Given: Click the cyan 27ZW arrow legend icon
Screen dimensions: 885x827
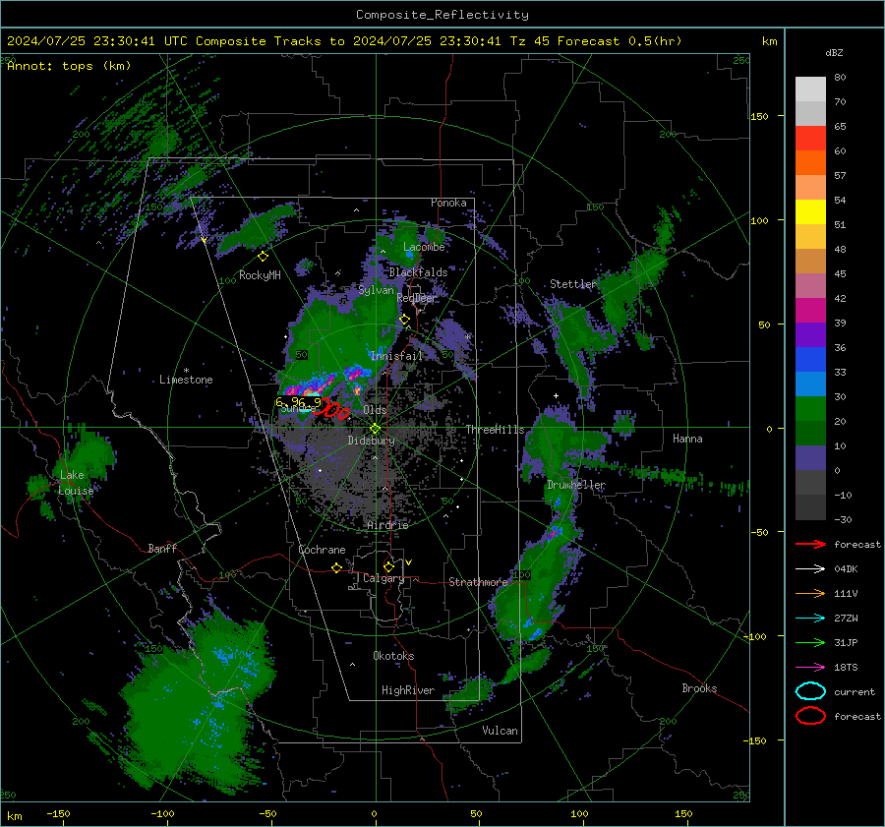Looking at the screenshot, I should click(x=810, y=619).
